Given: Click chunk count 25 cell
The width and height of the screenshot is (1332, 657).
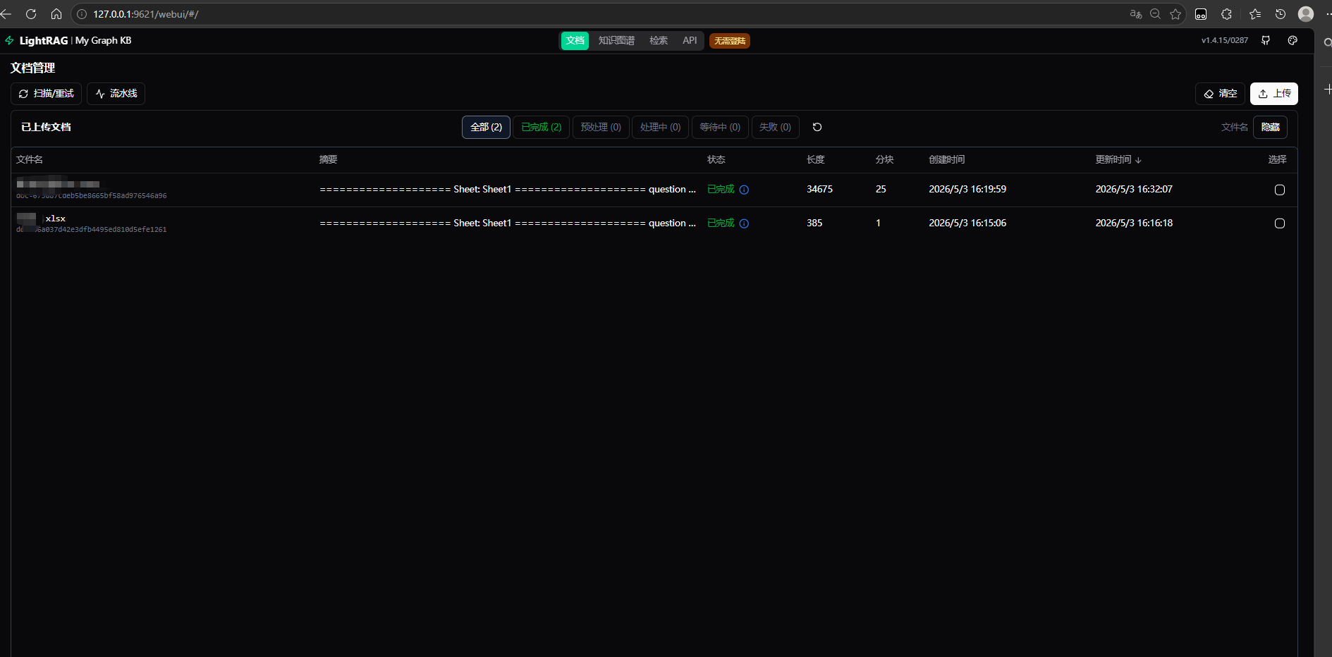Looking at the screenshot, I should tap(881, 190).
